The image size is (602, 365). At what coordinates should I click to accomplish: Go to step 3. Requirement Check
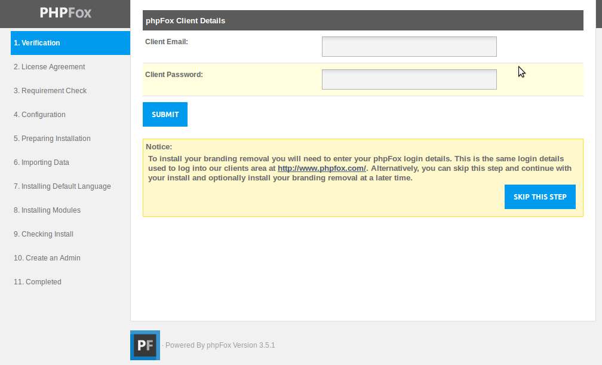50,91
